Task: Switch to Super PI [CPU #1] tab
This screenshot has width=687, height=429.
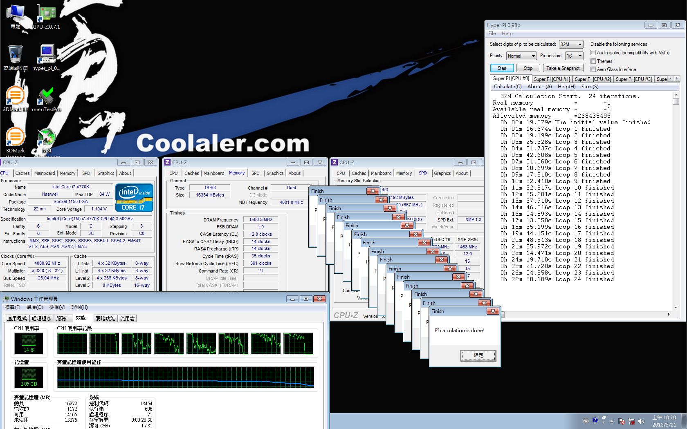Action: (552, 79)
